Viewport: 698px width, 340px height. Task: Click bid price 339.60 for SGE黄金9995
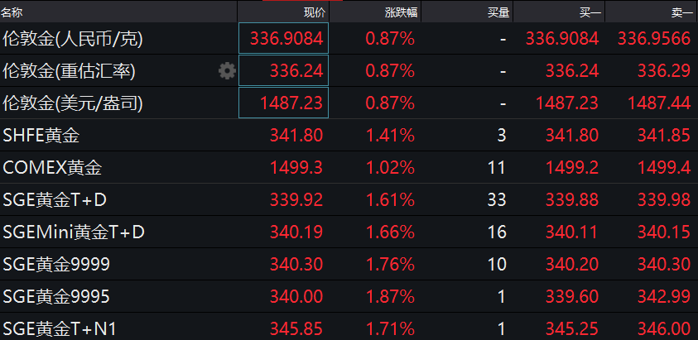(x=572, y=297)
